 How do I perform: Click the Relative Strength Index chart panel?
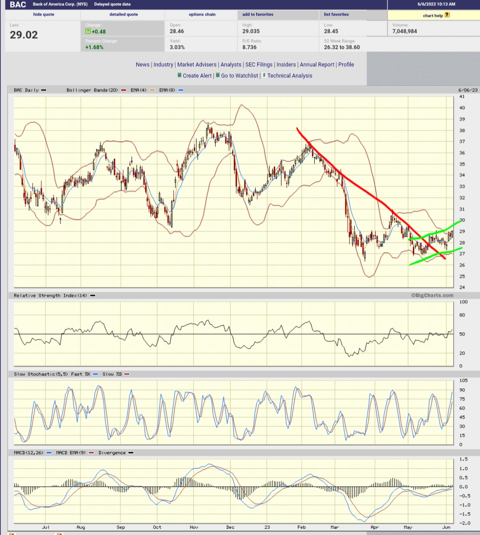[234, 334]
